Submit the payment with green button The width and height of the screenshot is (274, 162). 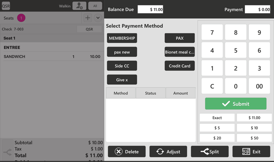point(236,103)
